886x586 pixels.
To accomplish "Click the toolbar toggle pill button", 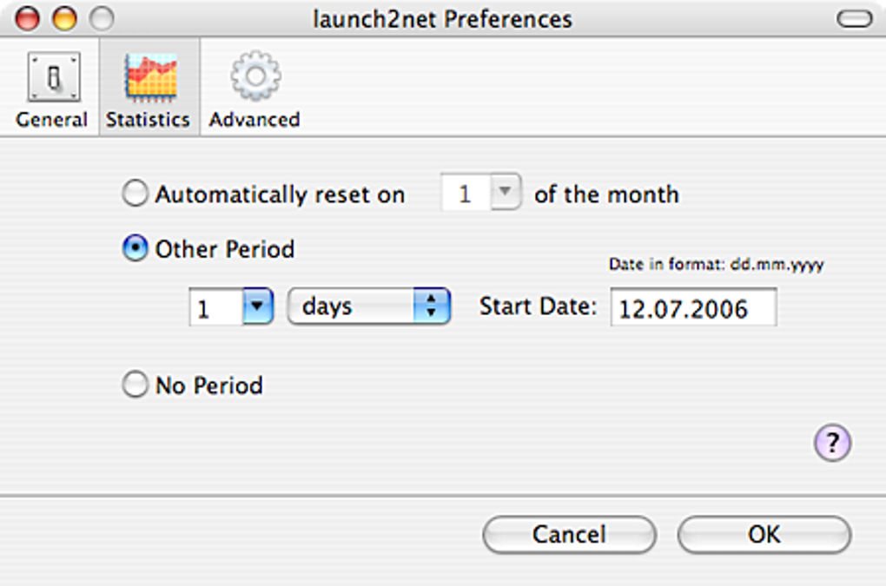I will coord(855,19).
